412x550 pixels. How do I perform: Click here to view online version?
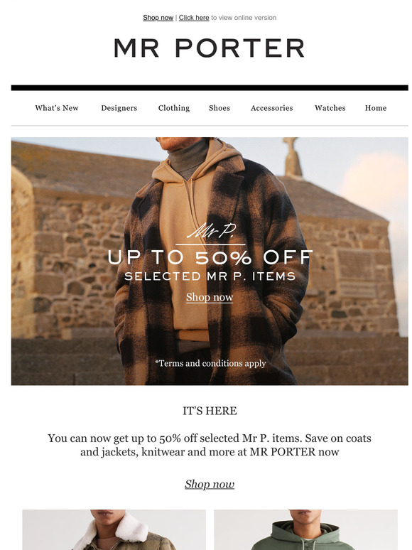(194, 18)
